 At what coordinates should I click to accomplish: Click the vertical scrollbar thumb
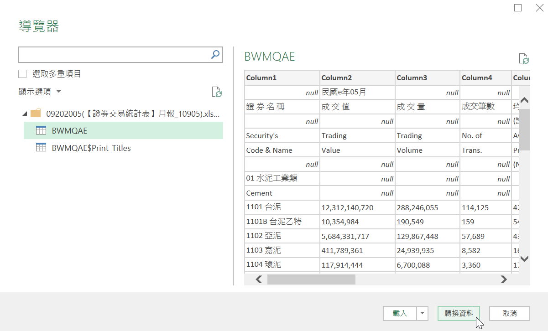click(524, 129)
